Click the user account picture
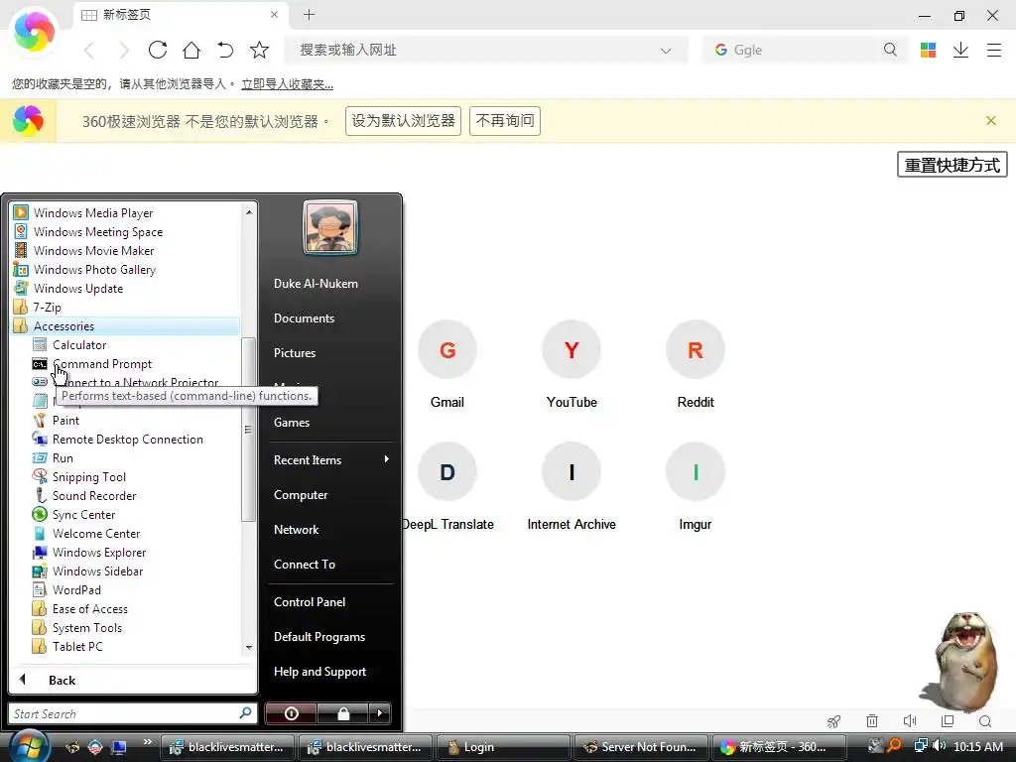 (x=330, y=227)
